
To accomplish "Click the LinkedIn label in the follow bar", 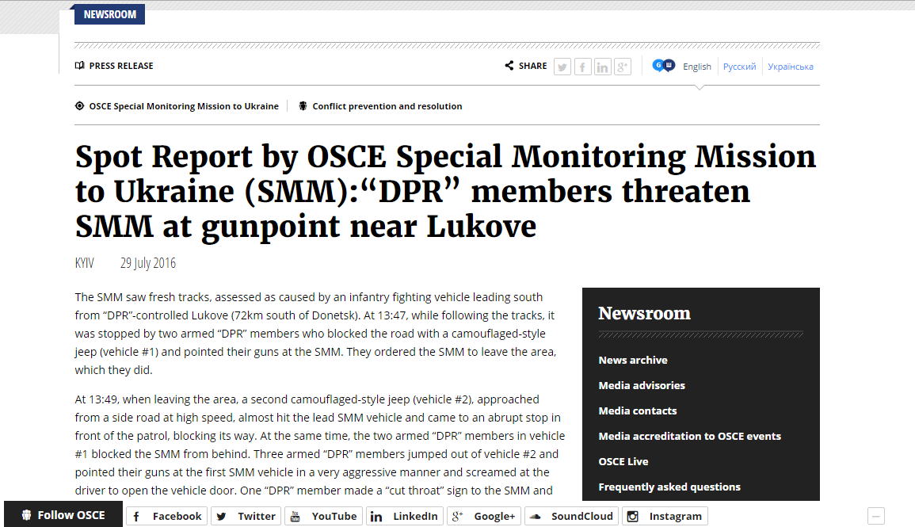I will tap(415, 517).
